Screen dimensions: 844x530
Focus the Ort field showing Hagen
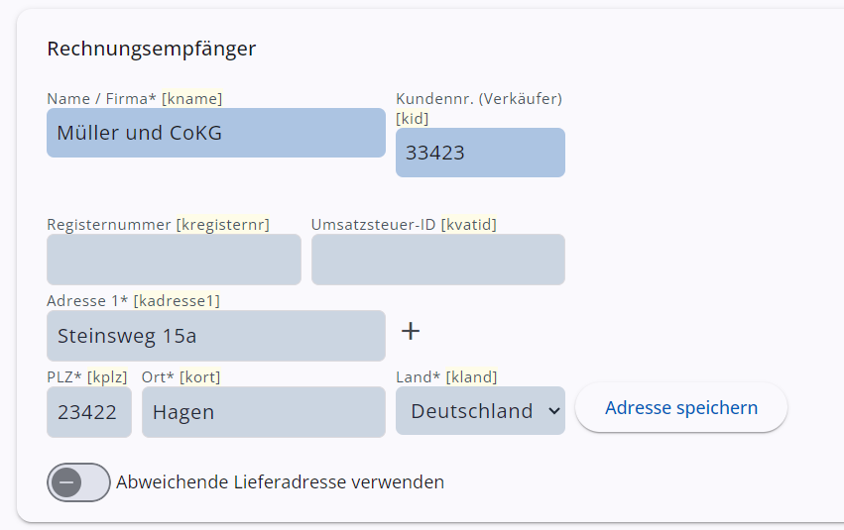click(x=263, y=412)
